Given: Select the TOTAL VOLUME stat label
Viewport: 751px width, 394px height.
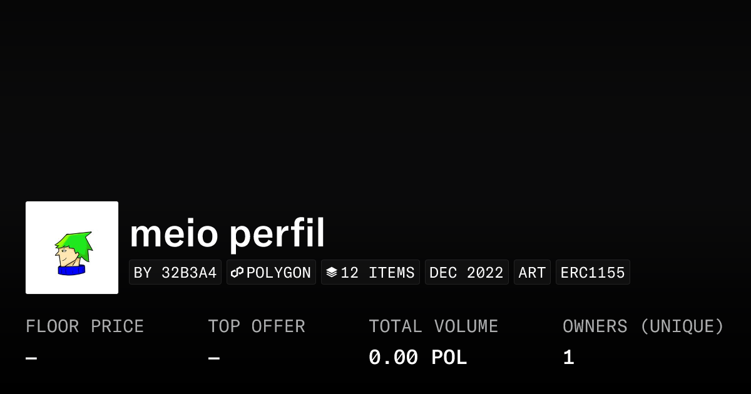Looking at the screenshot, I should tap(433, 326).
